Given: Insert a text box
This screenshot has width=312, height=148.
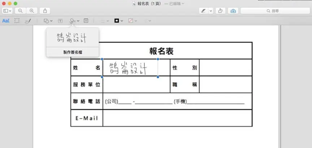Looking at the screenshot, I should pyautogui.click(x=60, y=21).
